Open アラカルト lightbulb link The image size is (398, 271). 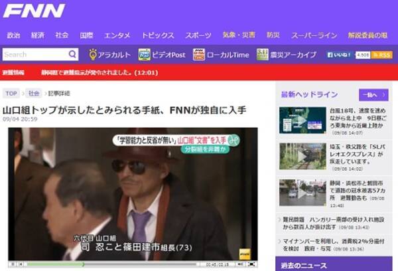[110, 54]
